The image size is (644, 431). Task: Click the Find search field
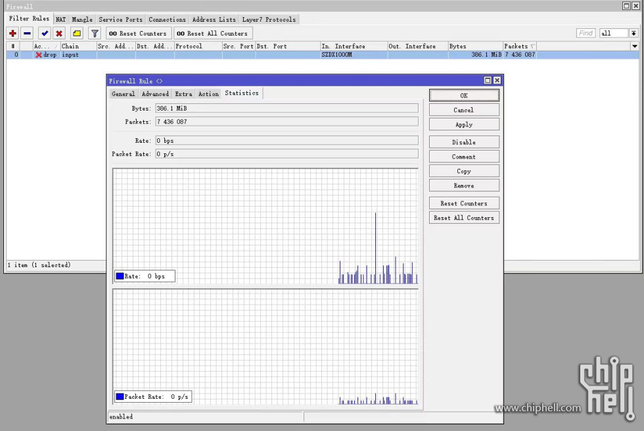pyautogui.click(x=586, y=34)
